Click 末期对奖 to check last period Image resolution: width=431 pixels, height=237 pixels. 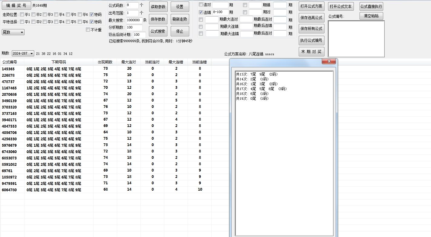[x=311, y=52]
